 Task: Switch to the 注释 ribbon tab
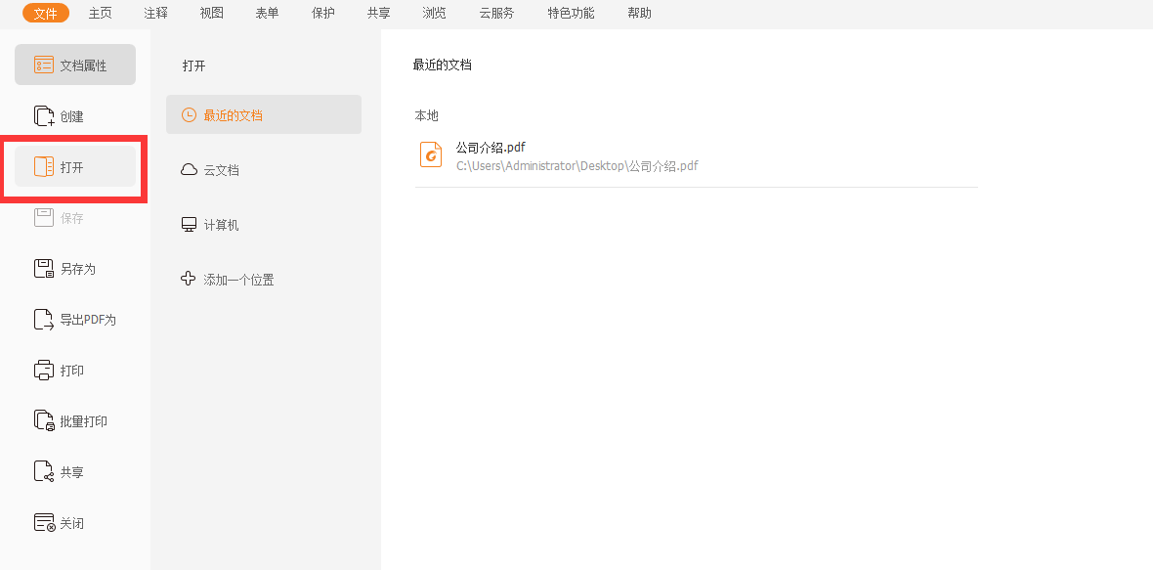click(x=154, y=13)
